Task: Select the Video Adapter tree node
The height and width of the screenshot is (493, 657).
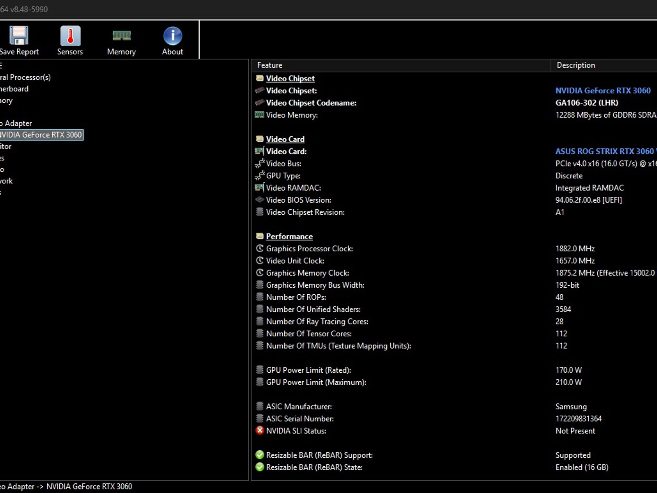Action: [16, 123]
